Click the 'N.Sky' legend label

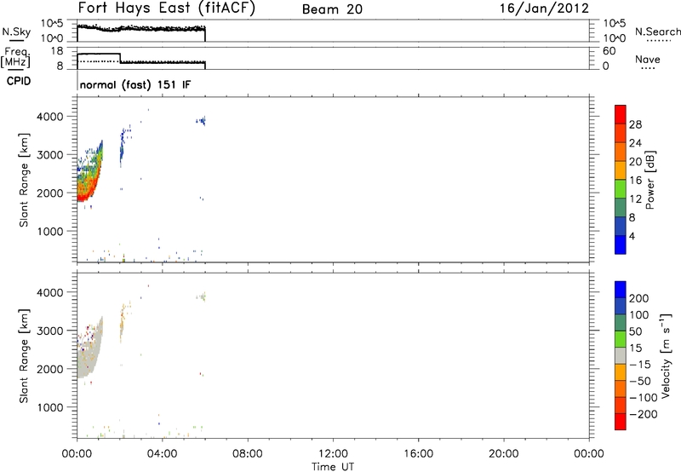click(x=16, y=32)
